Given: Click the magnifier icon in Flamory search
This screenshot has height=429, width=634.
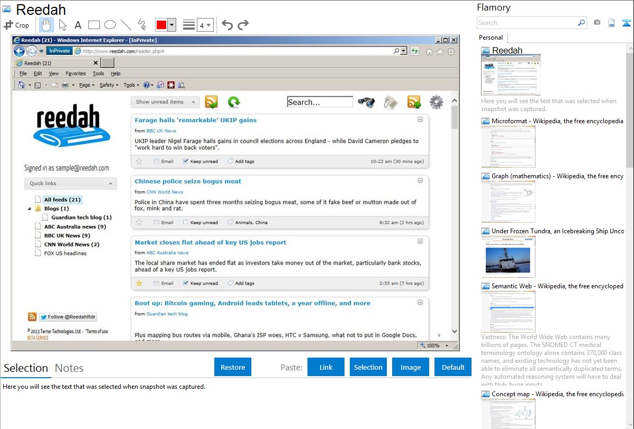Looking at the screenshot, I should (x=582, y=23).
